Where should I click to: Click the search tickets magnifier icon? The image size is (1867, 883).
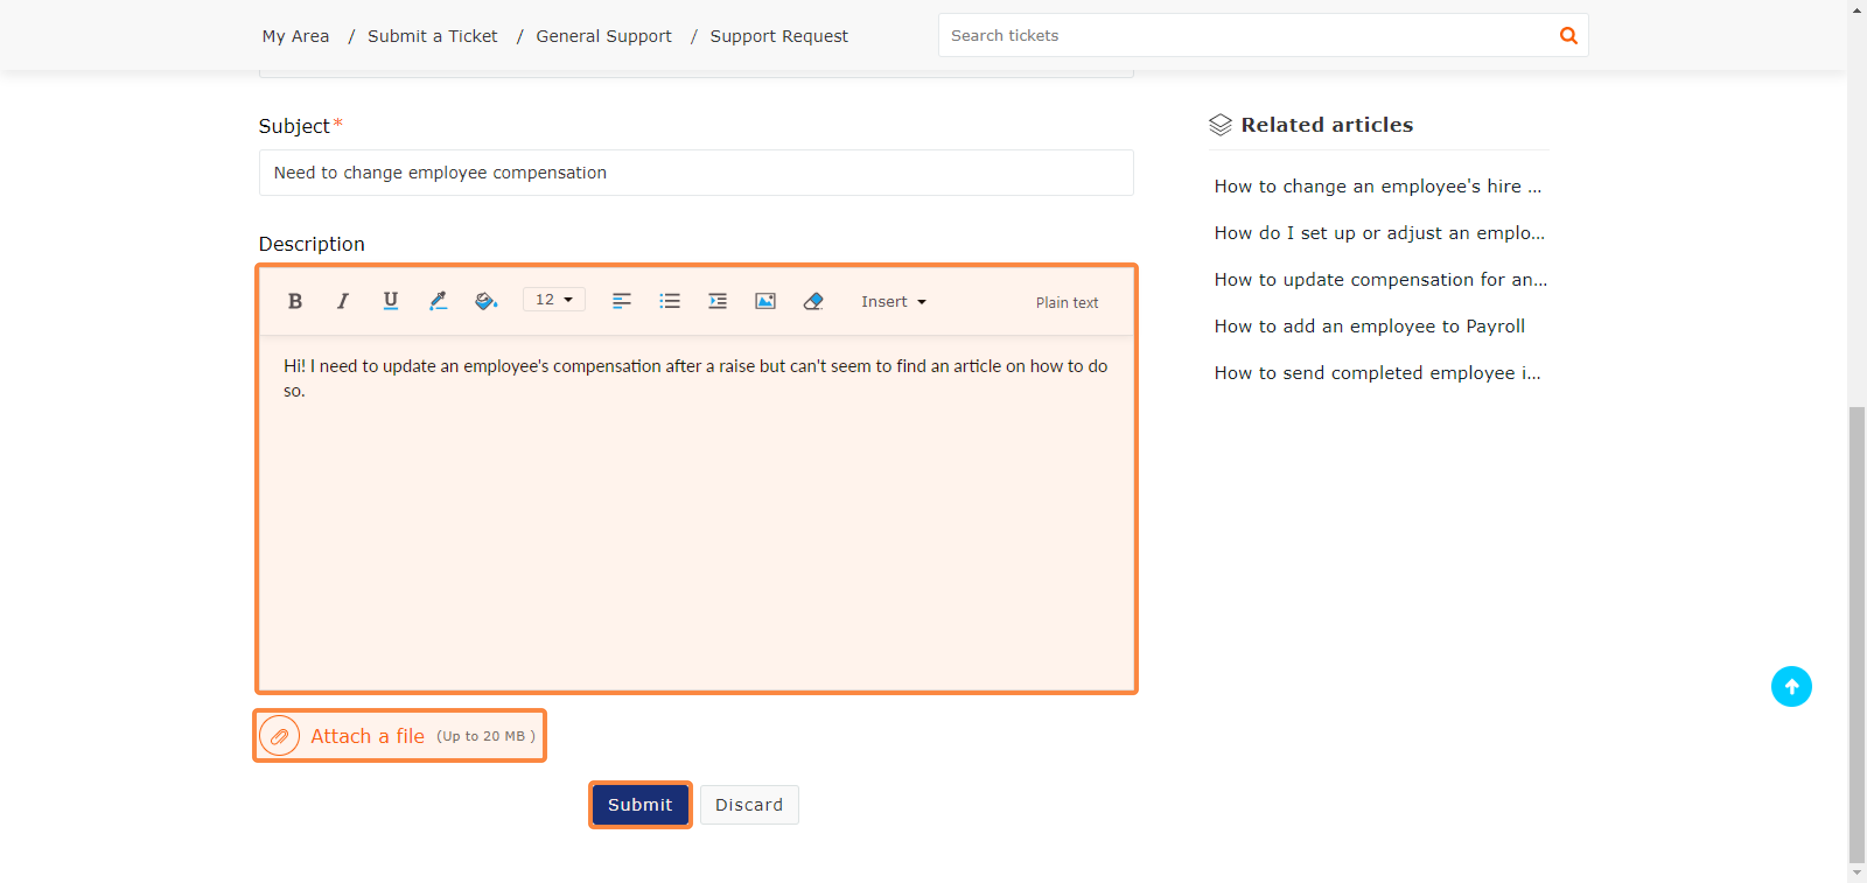point(1569,35)
